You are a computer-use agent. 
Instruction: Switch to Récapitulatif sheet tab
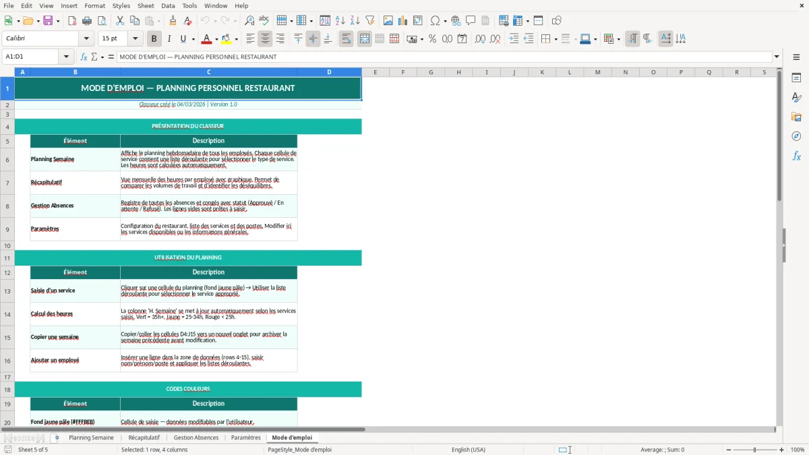tap(144, 437)
